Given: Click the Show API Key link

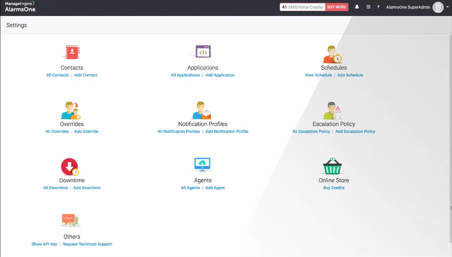Looking at the screenshot, I should [x=44, y=244].
